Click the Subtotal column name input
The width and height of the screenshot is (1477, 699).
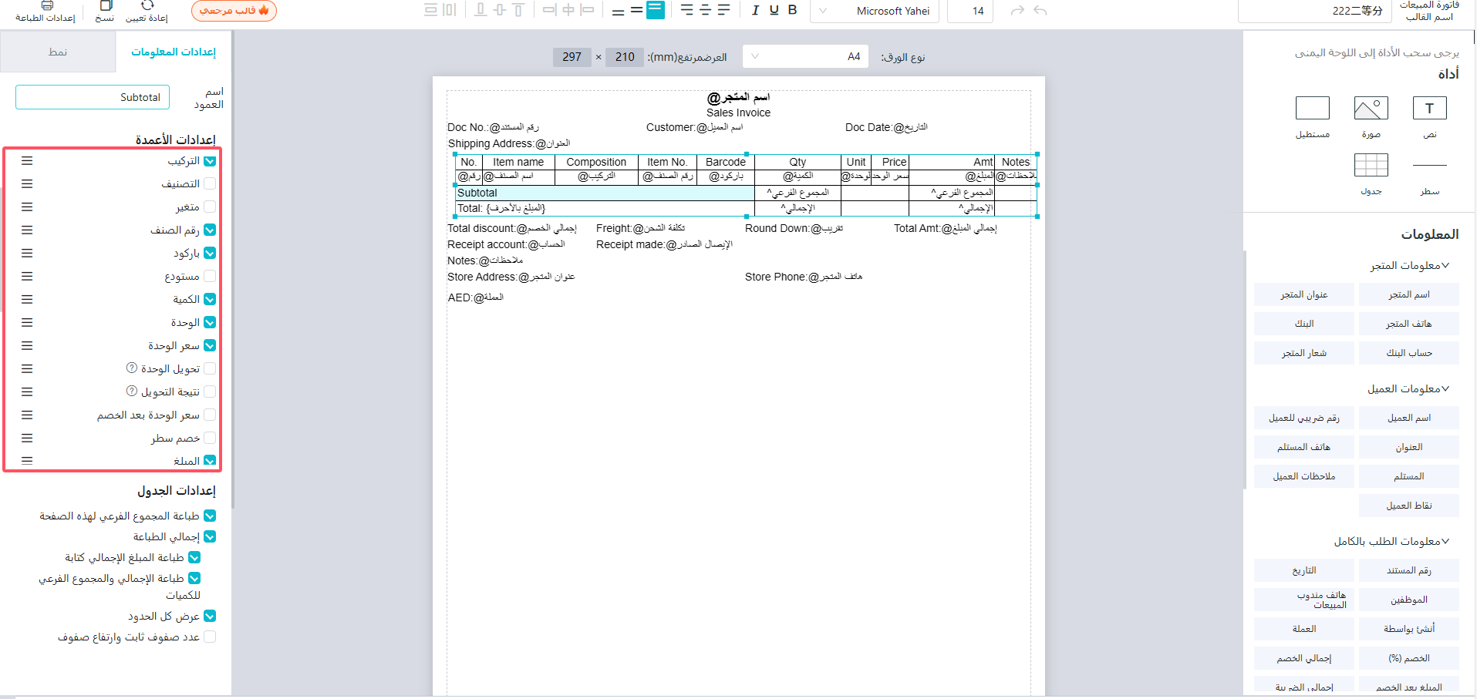[93, 97]
